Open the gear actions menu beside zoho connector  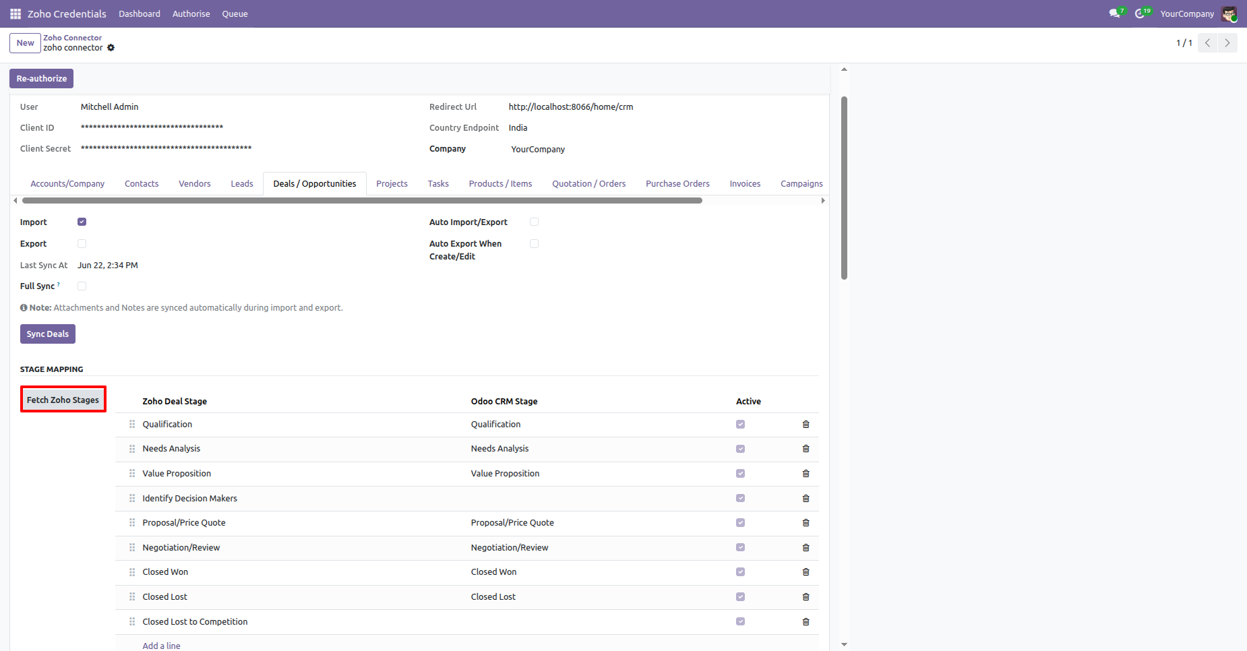(x=111, y=48)
